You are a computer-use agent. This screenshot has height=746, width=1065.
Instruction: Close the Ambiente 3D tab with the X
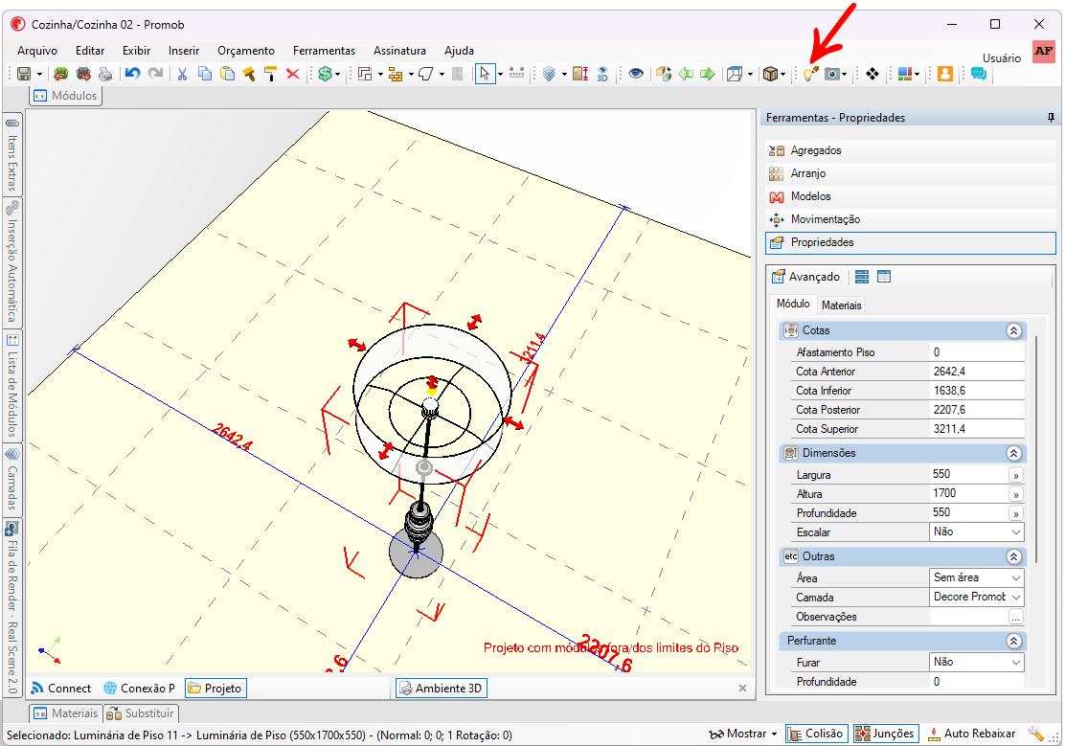tap(742, 689)
